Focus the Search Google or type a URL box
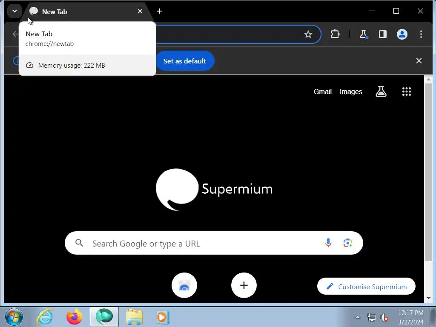This screenshot has width=436, height=327. 214,243
